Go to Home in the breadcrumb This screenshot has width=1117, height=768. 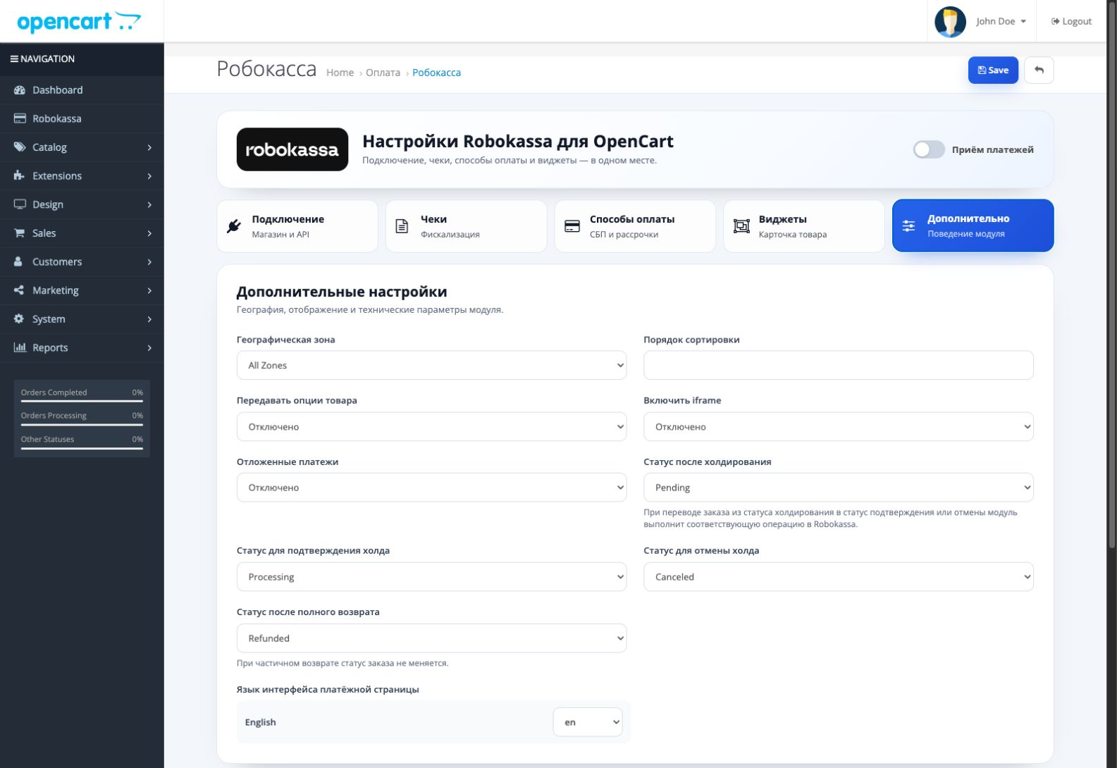pos(340,73)
